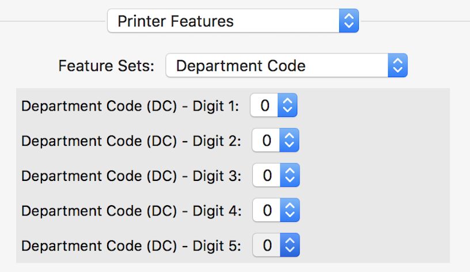Click the Feature Sets label
Viewport: 470px width, 272px height.
pyautogui.click(x=107, y=66)
